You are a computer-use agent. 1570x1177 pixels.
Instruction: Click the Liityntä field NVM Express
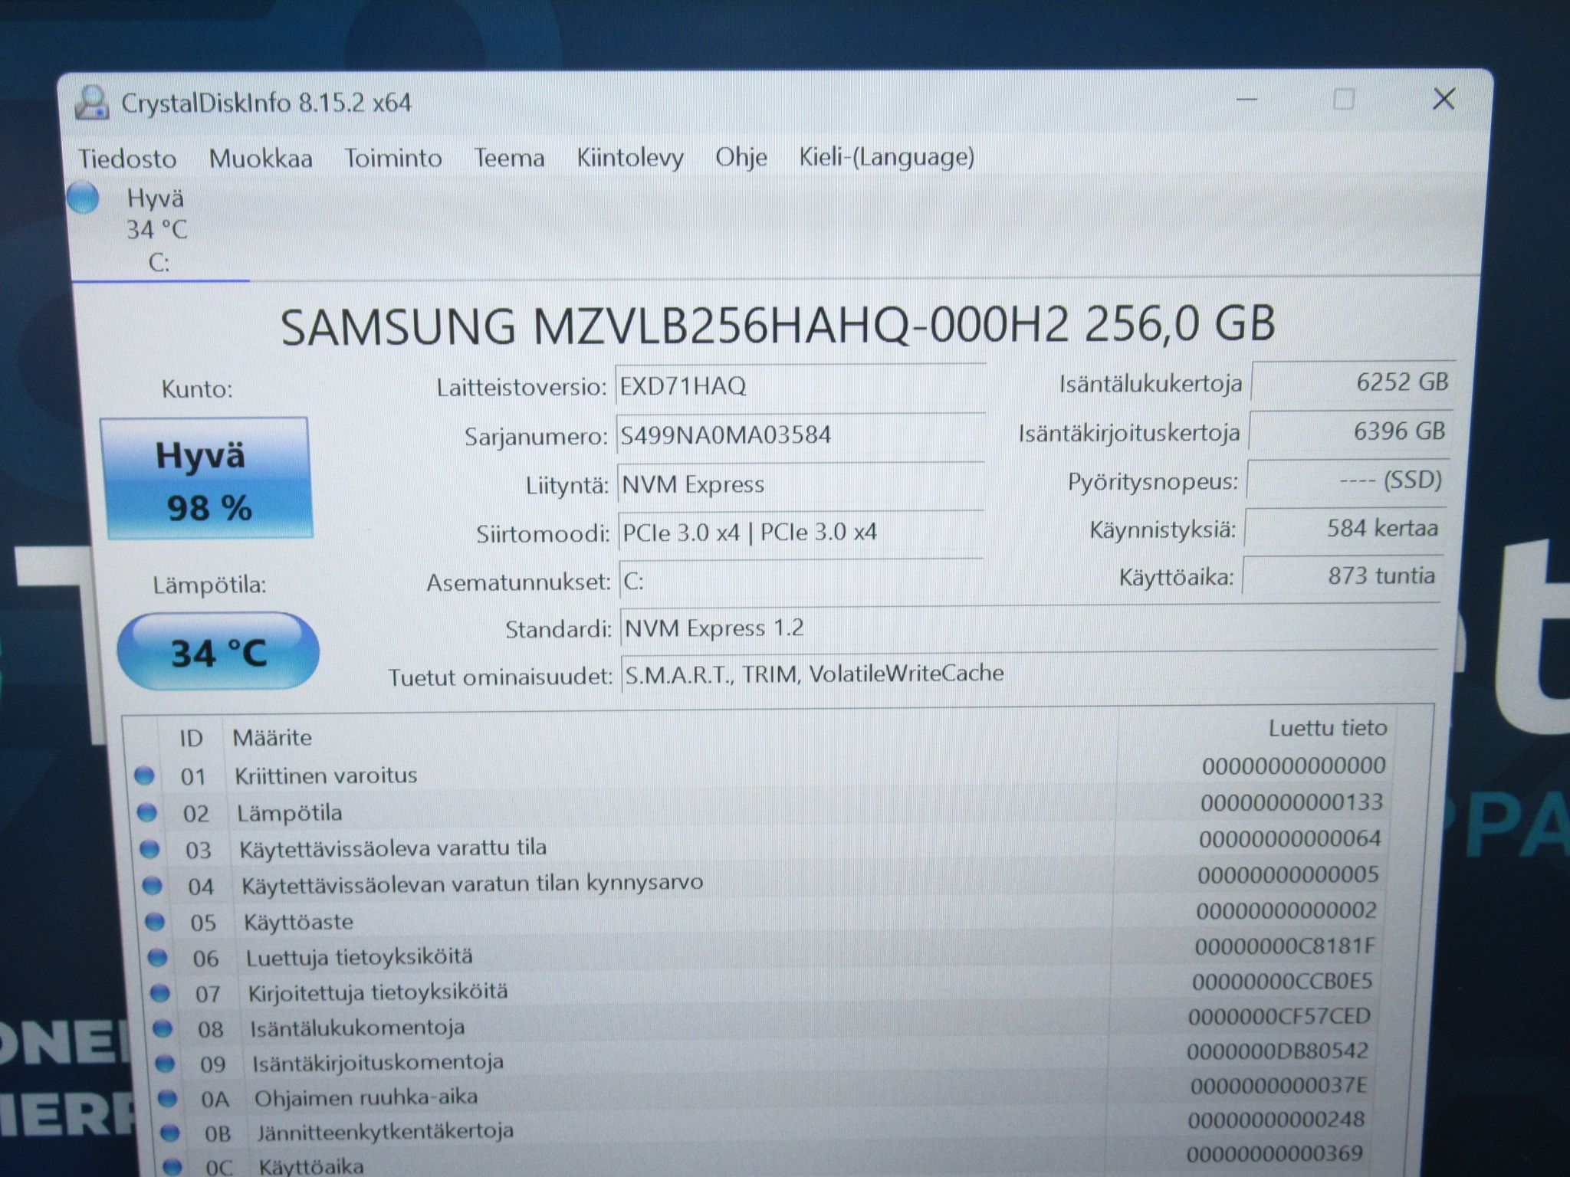click(x=801, y=484)
